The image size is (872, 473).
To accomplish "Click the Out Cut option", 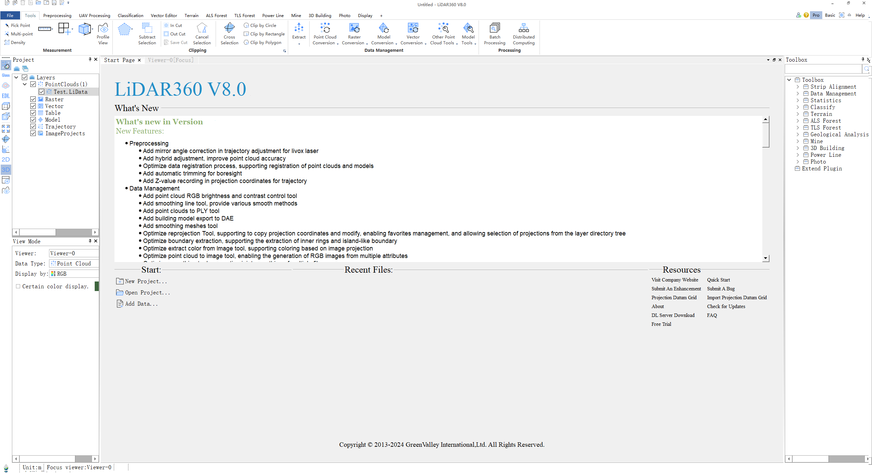I will (175, 34).
